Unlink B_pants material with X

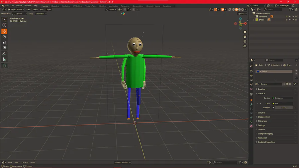pyautogui.click(x=290, y=84)
